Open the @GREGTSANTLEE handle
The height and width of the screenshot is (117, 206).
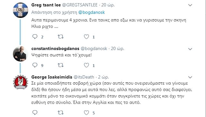point(80,5)
